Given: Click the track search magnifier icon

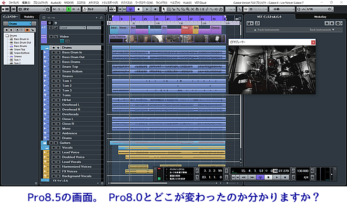Looking at the screenshot, I should [x=101, y=18].
